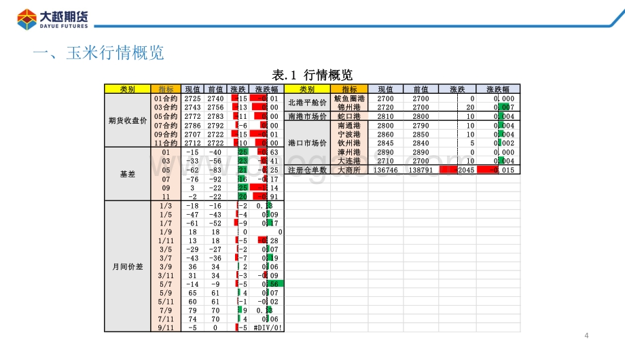Select the 3/5 spread row label
Screen dimensions: 625x352
pos(166,249)
